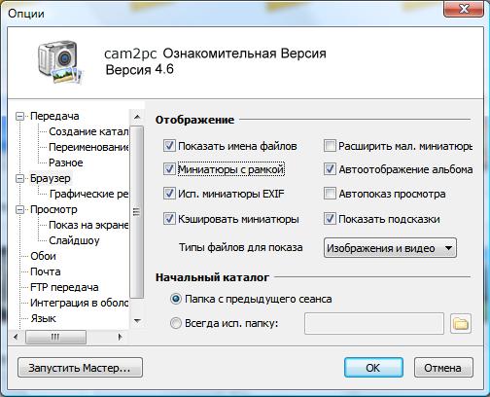Select Разное tree item
The height and width of the screenshot is (397, 490).
tap(66, 162)
